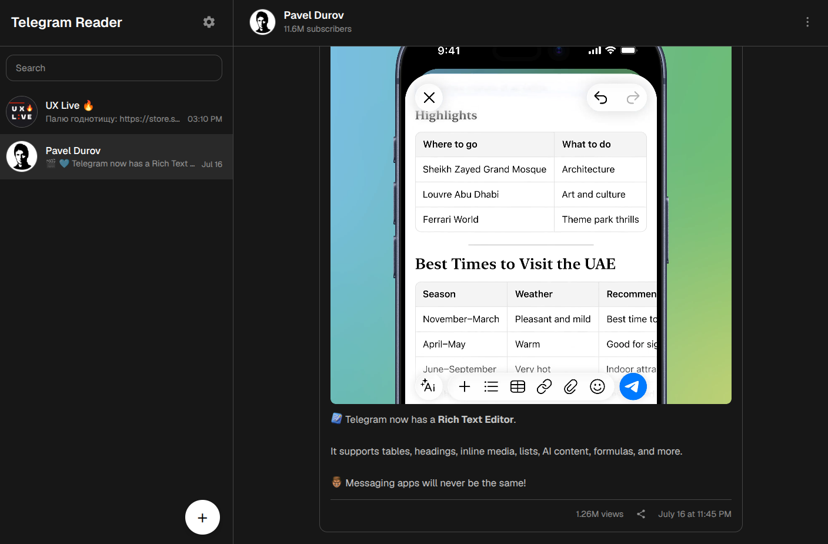
Task: Click the 'Pleasant and mild' table cell
Action: point(553,319)
